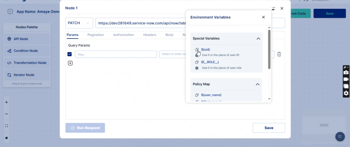Open recorder widget settings gear
This screenshot has width=350, height=147.
pos(346,93)
